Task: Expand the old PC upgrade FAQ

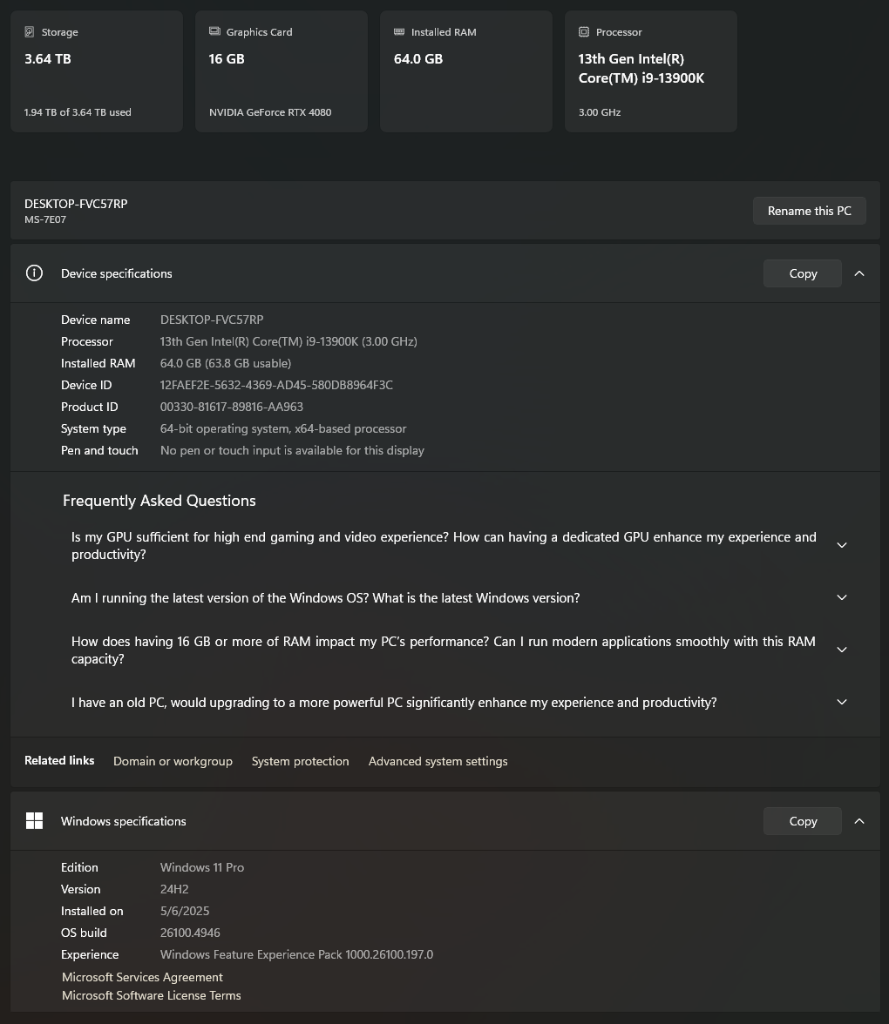Action: (x=842, y=702)
